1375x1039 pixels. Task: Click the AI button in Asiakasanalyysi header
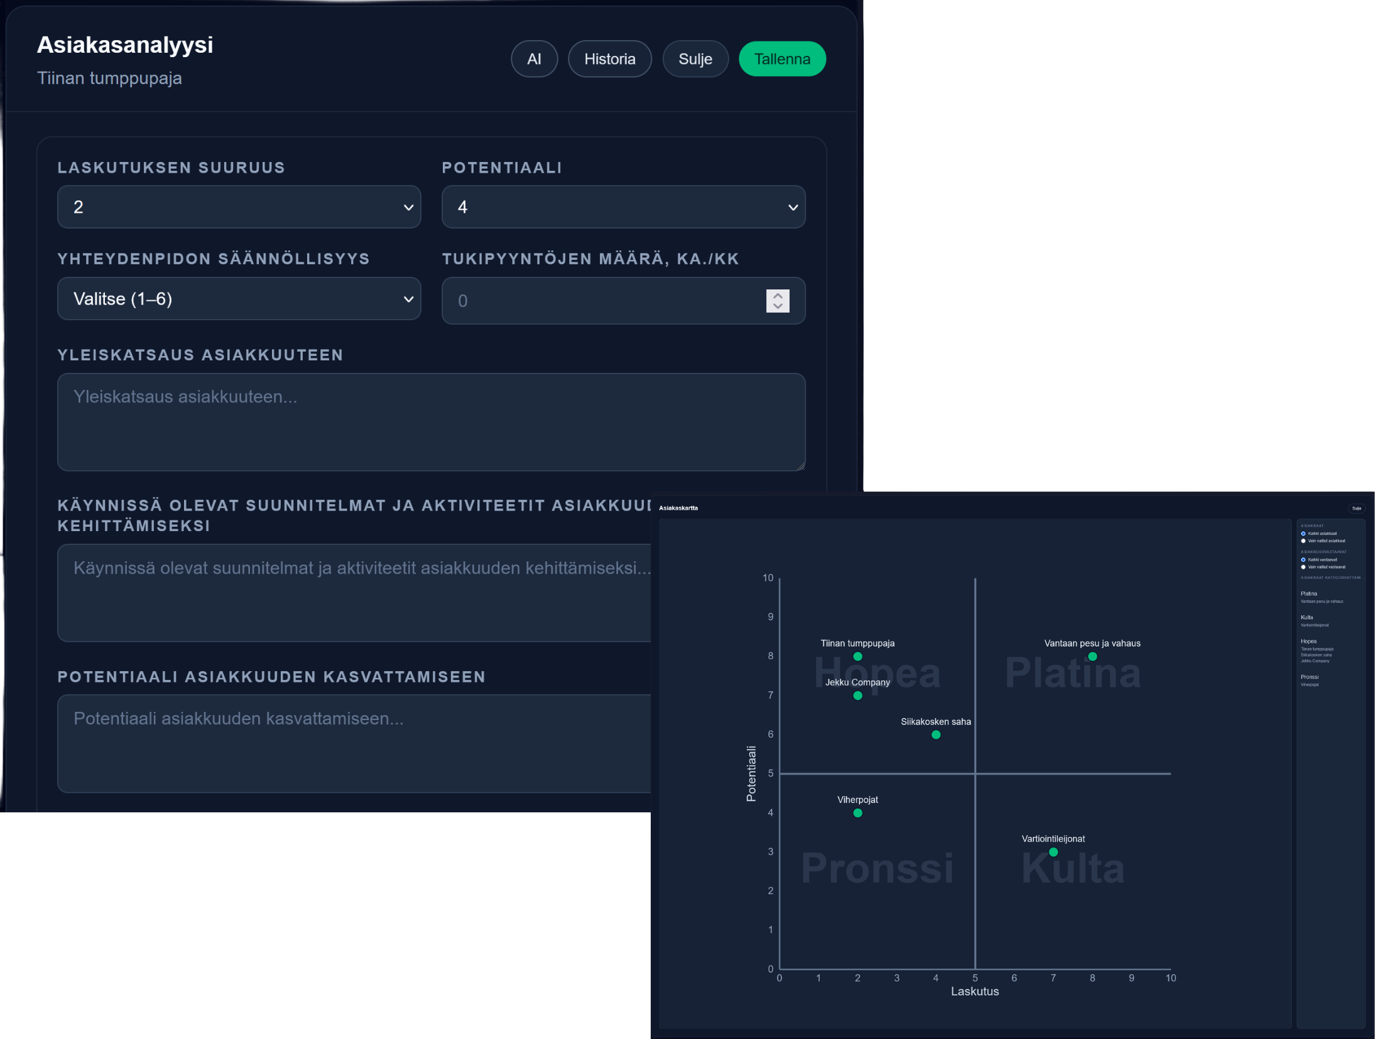click(x=534, y=59)
